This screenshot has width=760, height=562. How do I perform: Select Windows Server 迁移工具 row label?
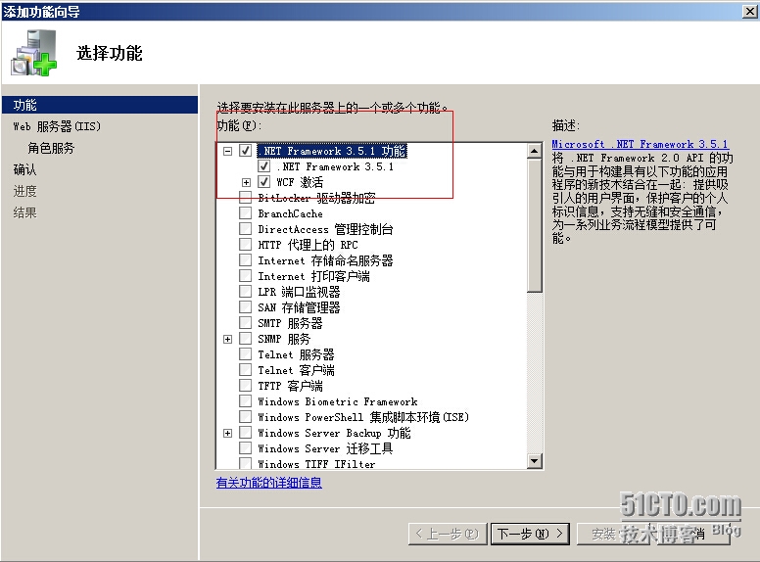coord(325,448)
